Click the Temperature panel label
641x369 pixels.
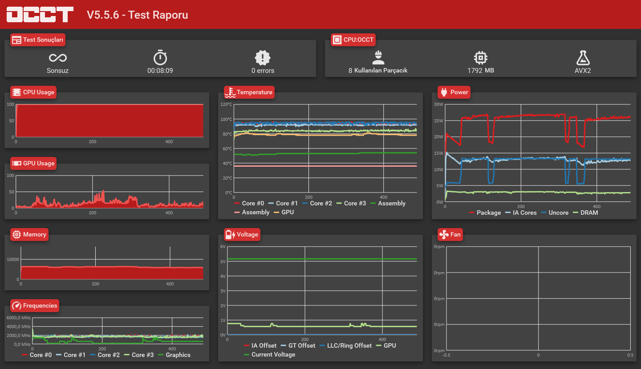click(255, 92)
